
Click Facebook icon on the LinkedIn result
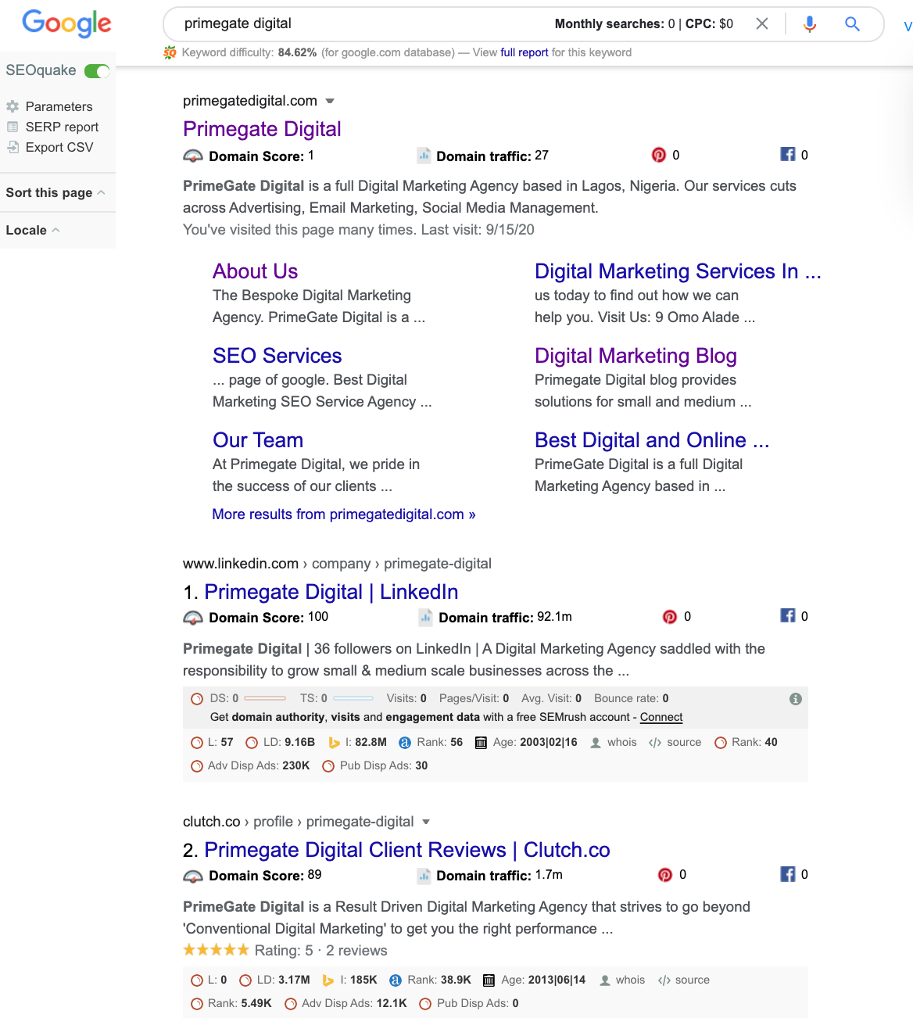pyautogui.click(x=788, y=615)
